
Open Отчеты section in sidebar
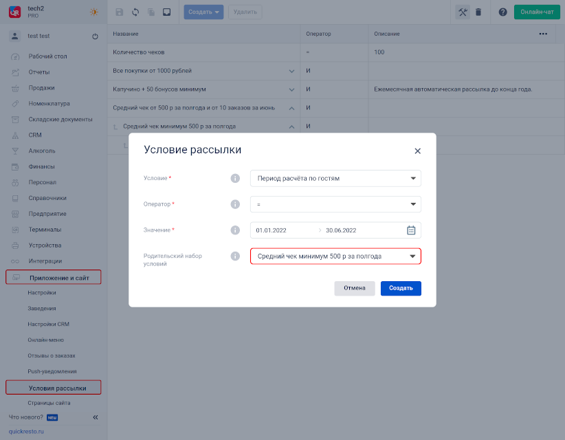tap(39, 72)
